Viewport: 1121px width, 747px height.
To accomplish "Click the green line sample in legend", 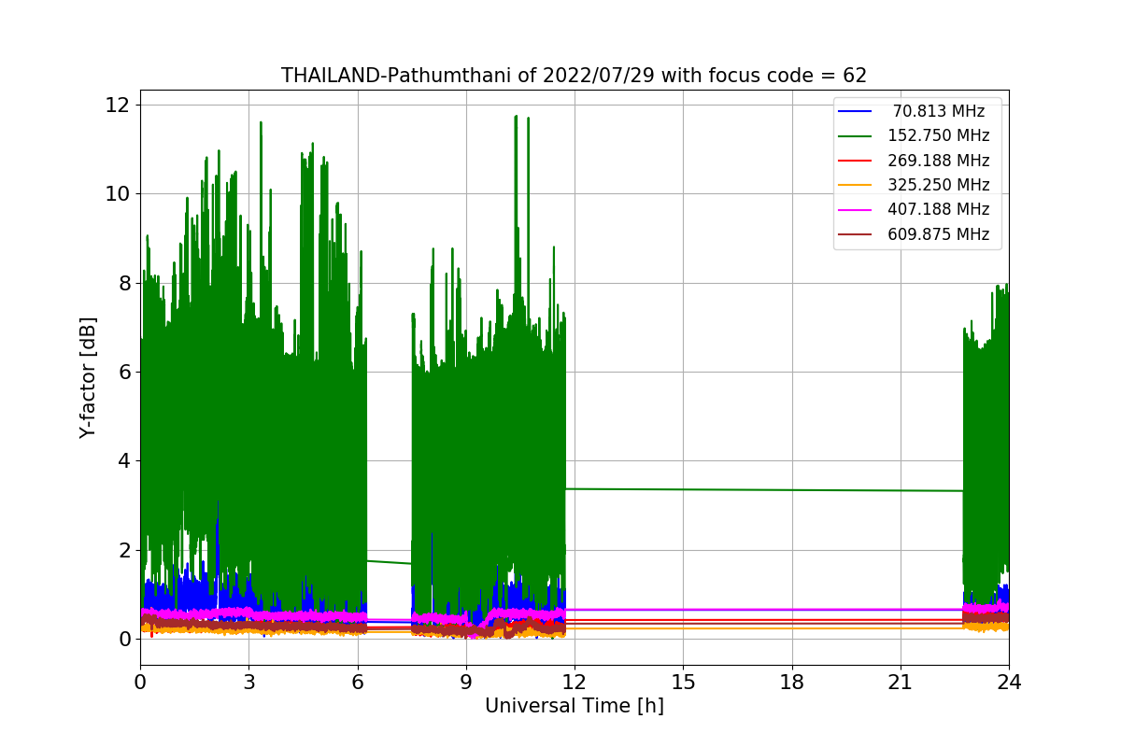I will (856, 136).
